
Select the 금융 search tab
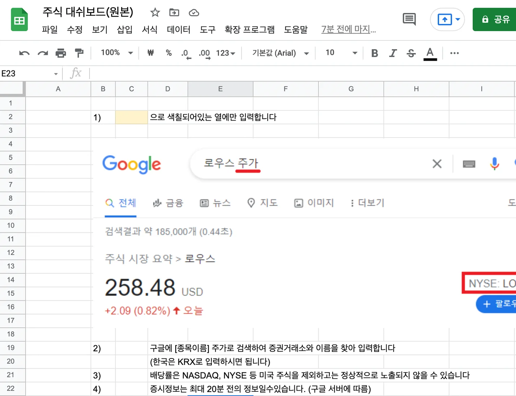point(168,203)
